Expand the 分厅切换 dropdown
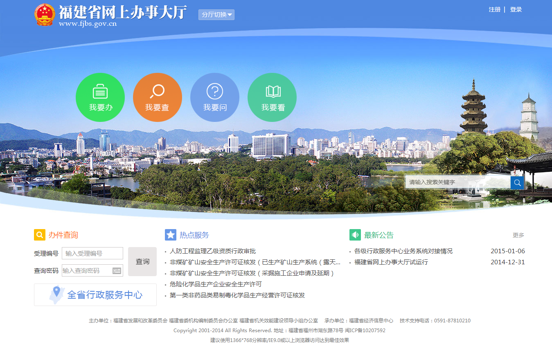This screenshot has width=552, height=351. (x=216, y=15)
